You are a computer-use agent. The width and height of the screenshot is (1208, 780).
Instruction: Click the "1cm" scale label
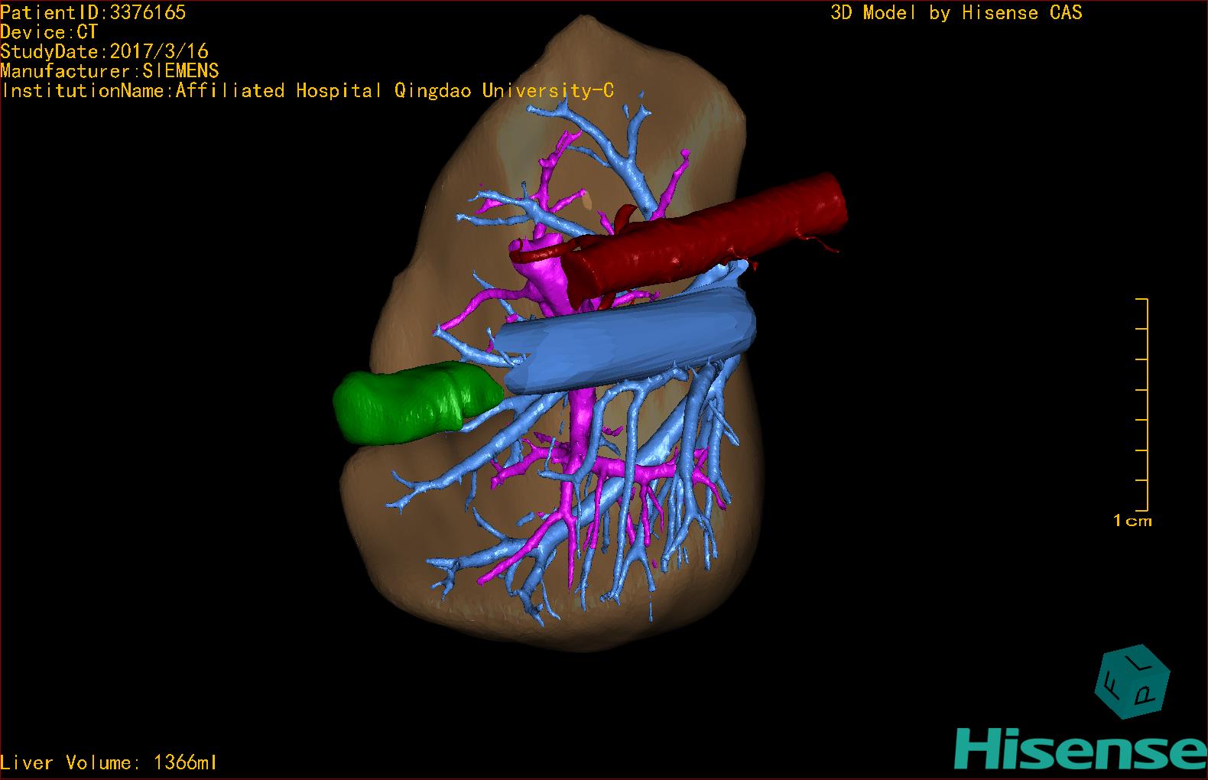point(1132,521)
